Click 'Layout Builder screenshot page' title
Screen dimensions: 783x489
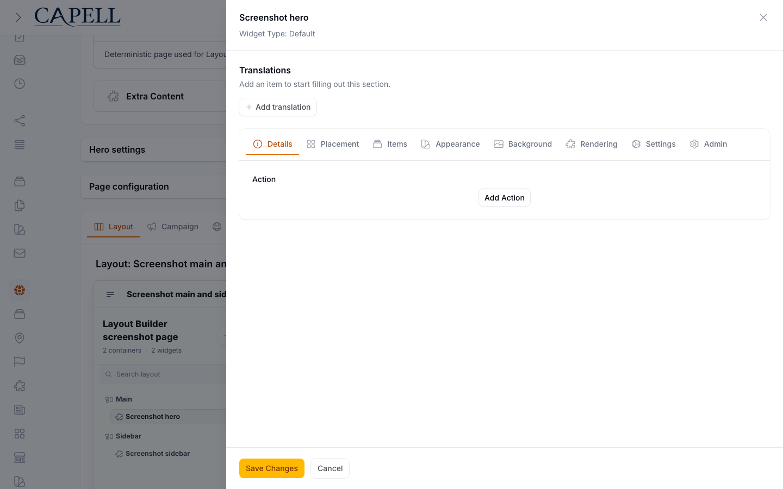140,330
